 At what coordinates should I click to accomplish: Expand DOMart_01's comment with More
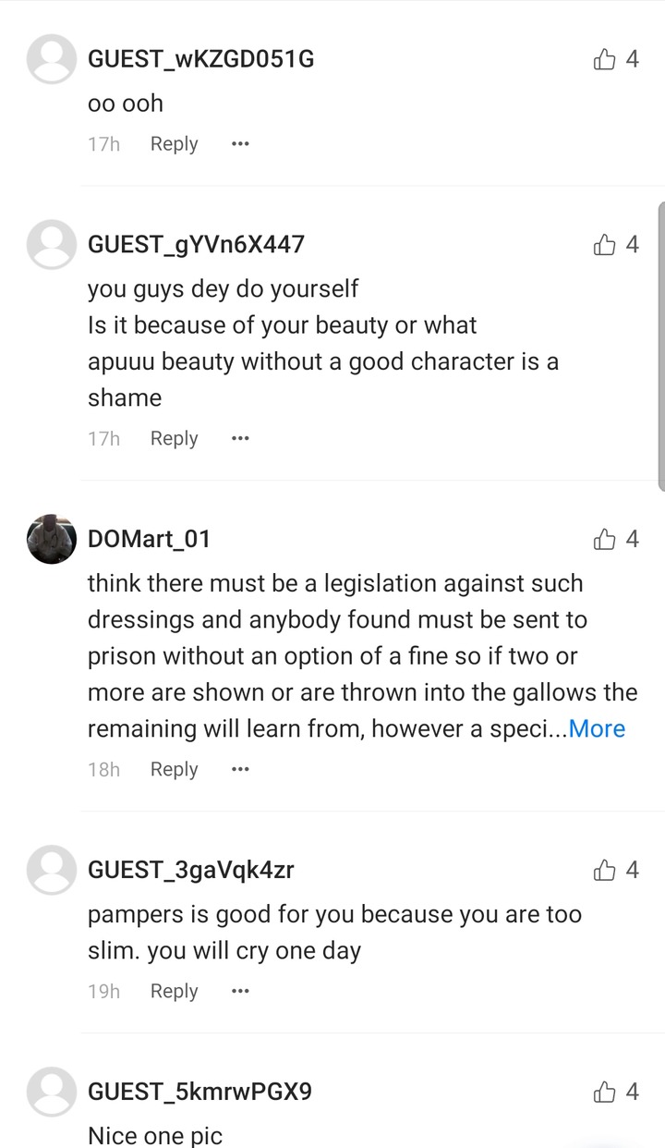pyautogui.click(x=597, y=728)
